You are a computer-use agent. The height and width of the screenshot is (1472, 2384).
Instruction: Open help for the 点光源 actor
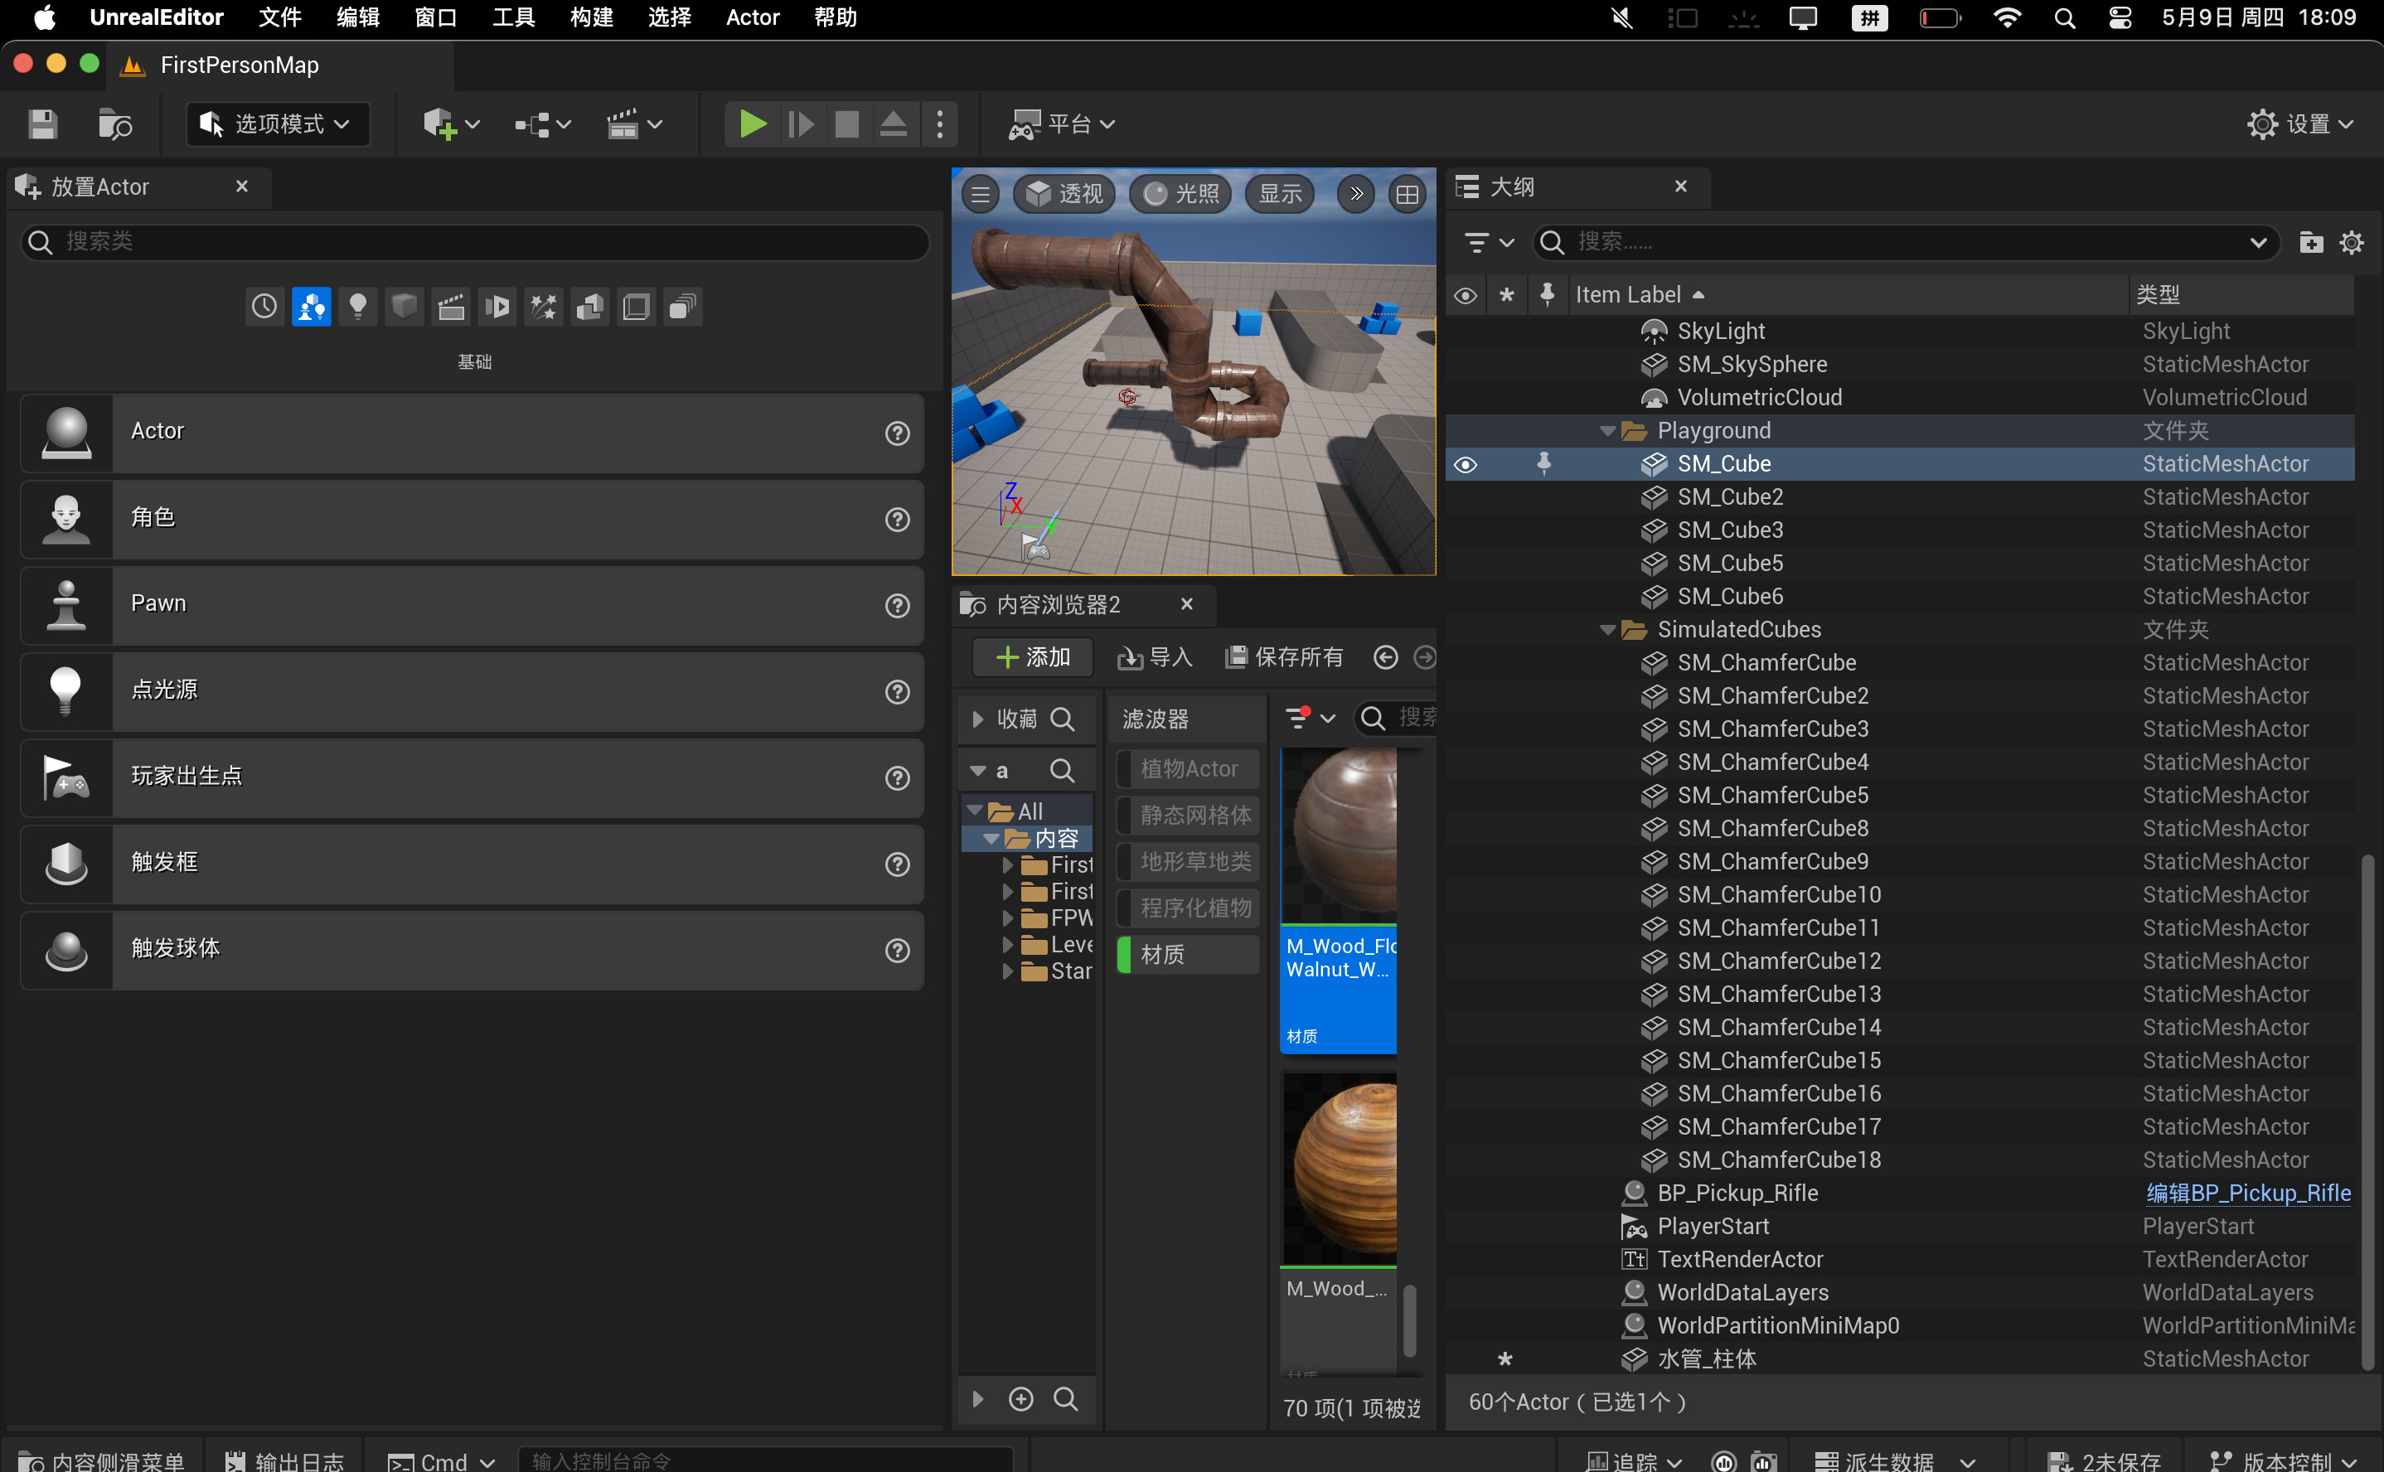898,692
